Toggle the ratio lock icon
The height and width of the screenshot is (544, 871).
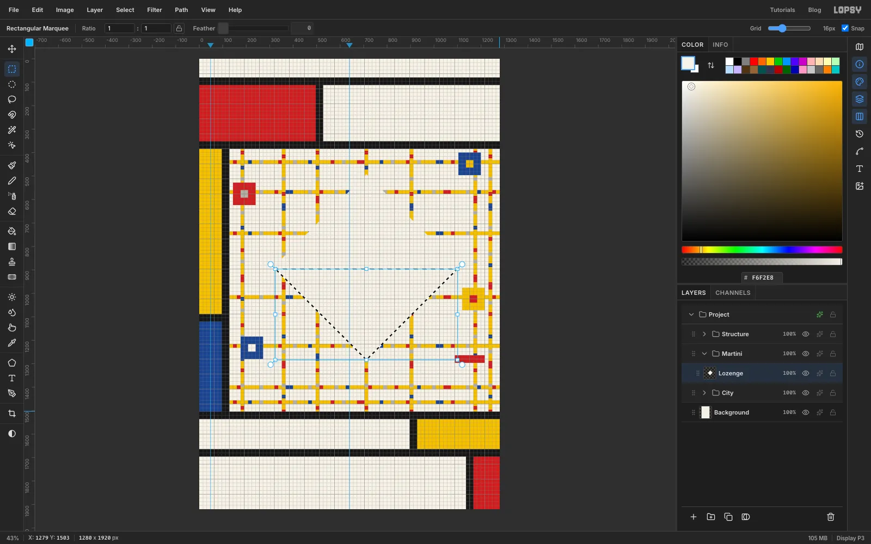[179, 28]
